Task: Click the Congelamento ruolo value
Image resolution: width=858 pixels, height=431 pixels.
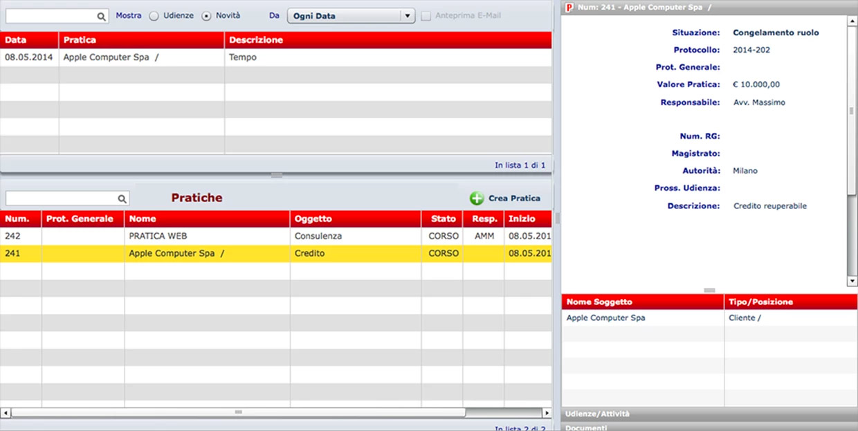Action: [776, 33]
